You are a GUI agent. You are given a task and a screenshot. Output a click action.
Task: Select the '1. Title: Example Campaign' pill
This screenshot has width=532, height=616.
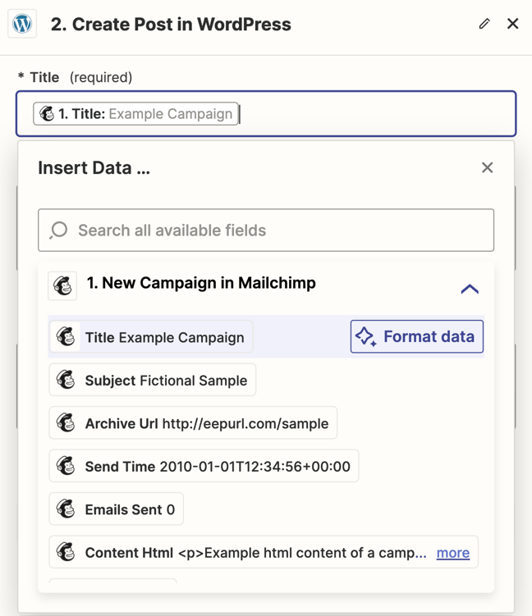click(x=135, y=114)
